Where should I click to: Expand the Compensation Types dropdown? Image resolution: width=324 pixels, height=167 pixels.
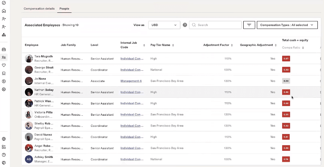[287, 25]
